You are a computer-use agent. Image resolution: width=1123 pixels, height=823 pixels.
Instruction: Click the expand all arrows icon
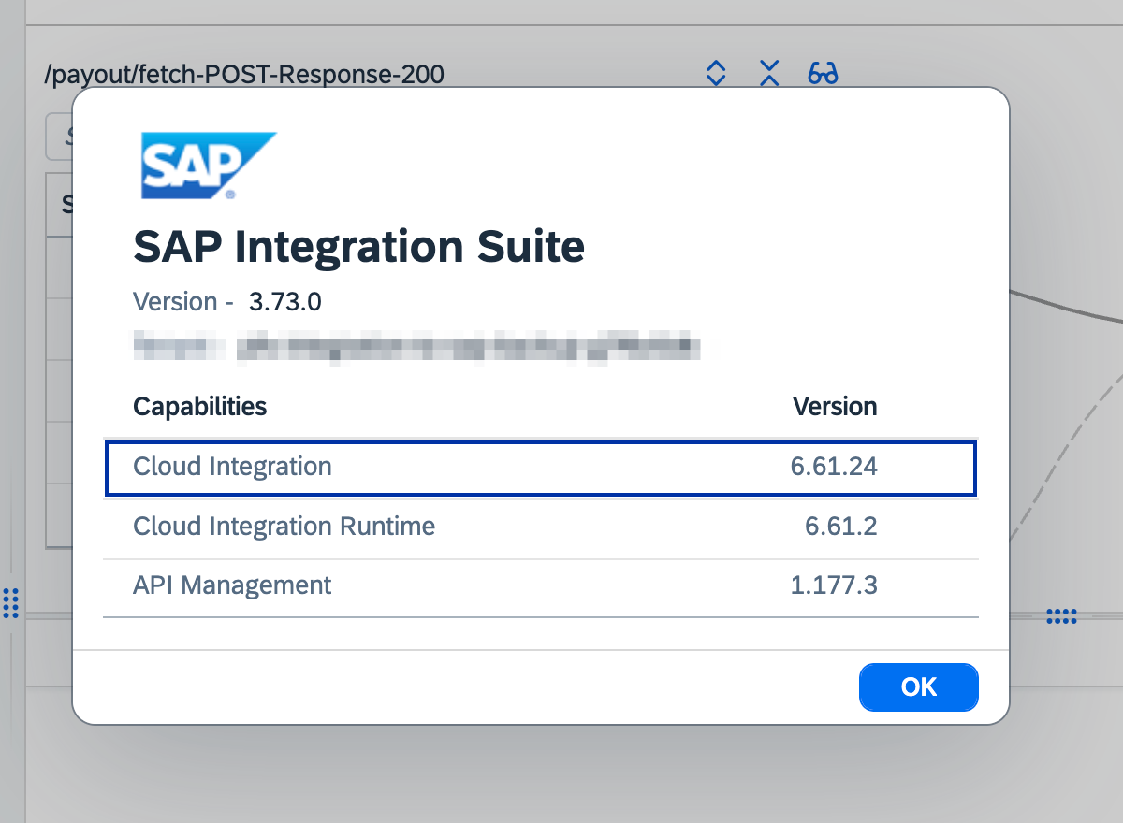pyautogui.click(x=716, y=73)
